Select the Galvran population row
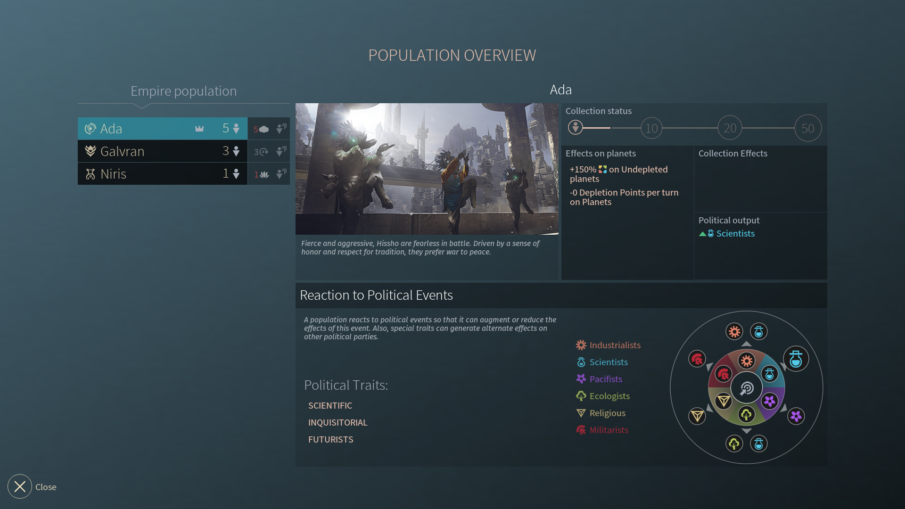 click(163, 151)
